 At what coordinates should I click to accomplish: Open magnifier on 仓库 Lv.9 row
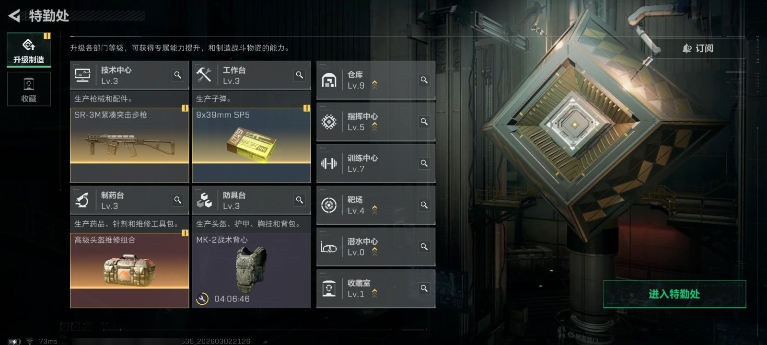tap(424, 80)
